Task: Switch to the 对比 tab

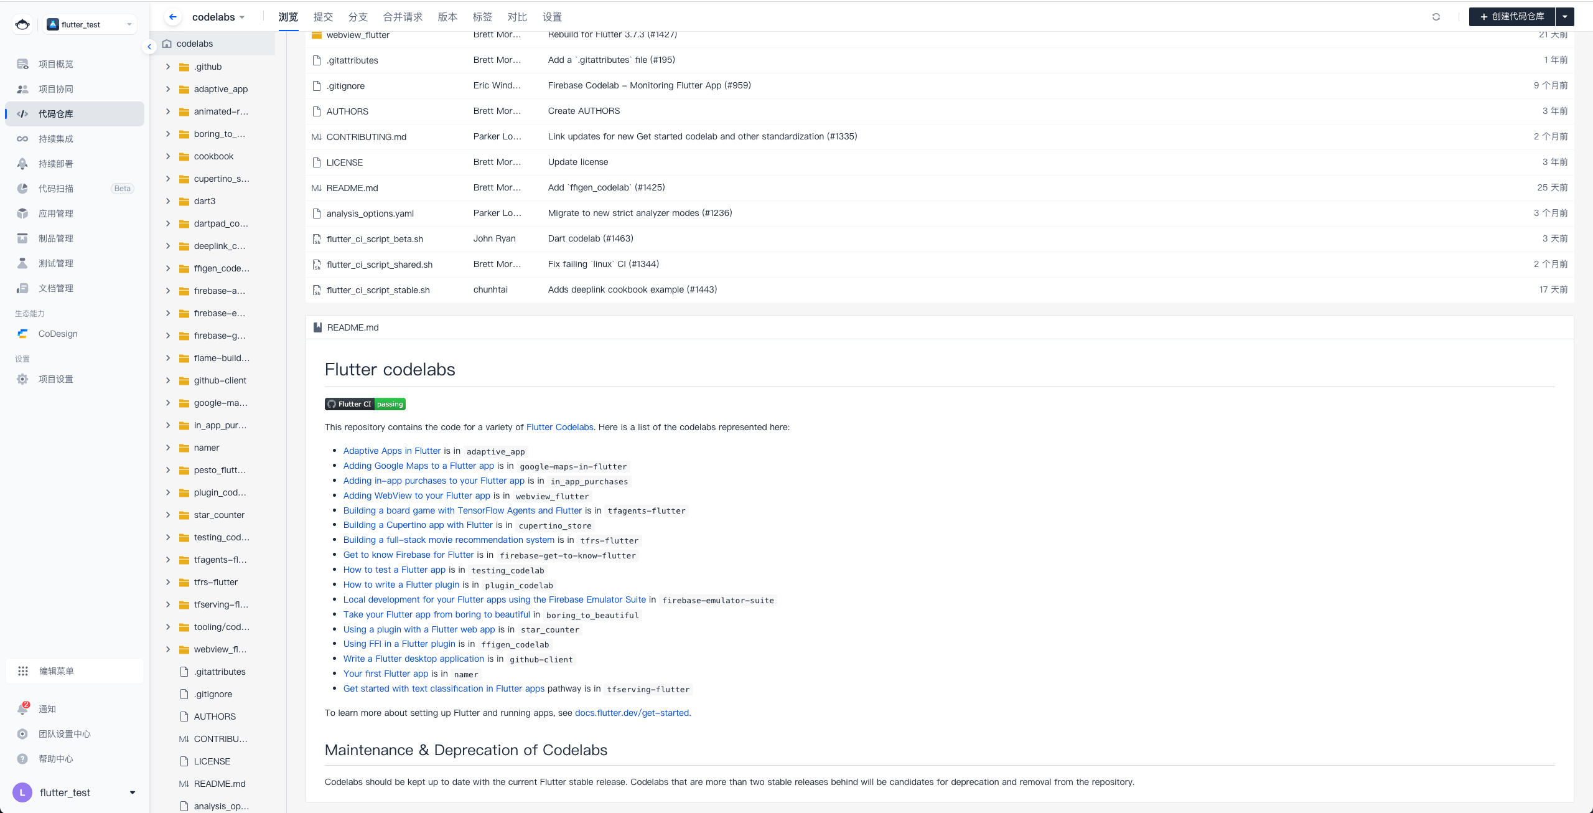Action: pos(517,17)
